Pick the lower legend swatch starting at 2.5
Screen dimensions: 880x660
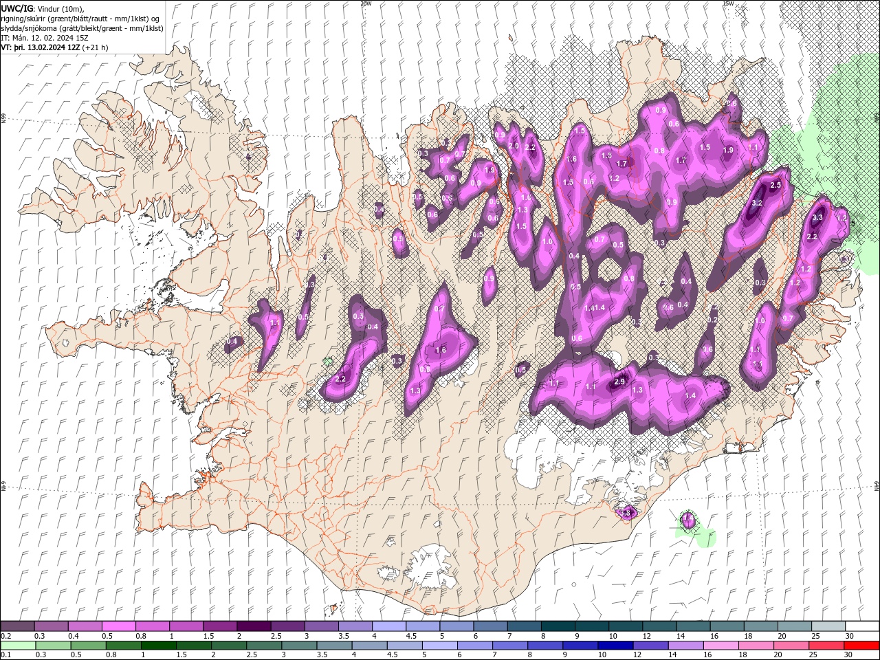pyautogui.click(x=264, y=646)
